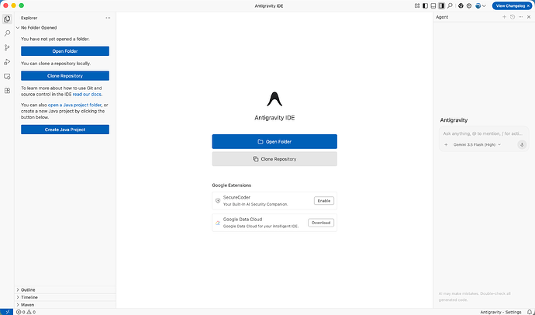This screenshot has width=535, height=315.
Task: Open the browser globe icon in title bar
Action: click(461, 5)
